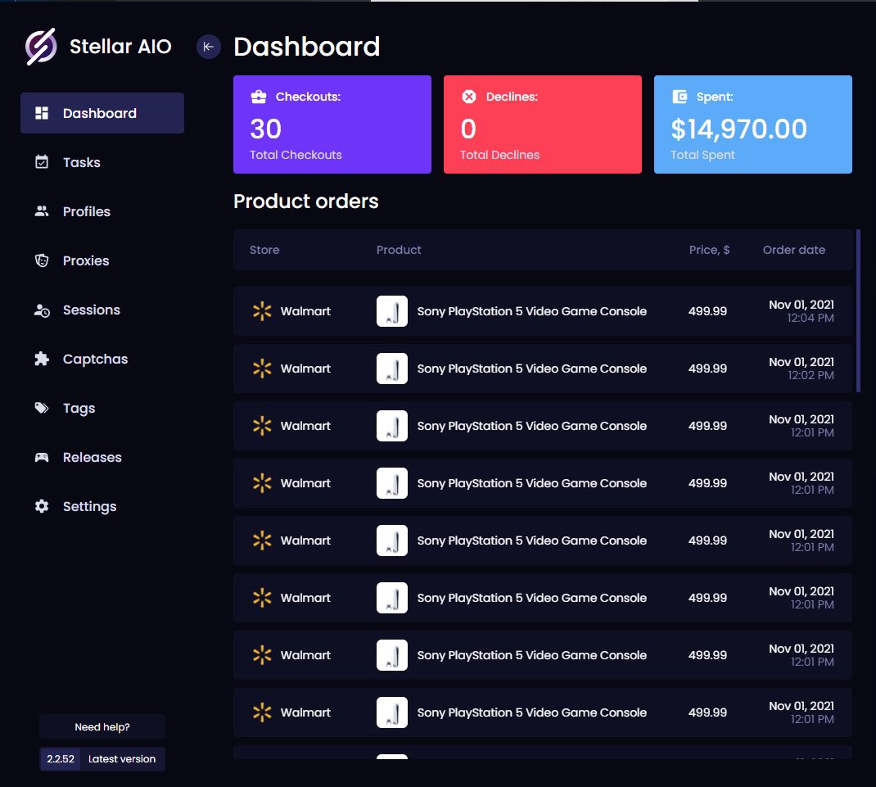Click the Price, $ column header

[x=710, y=250]
